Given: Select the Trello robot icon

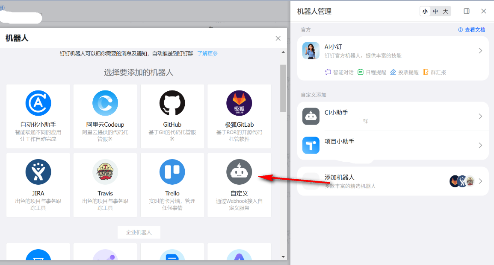Looking at the screenshot, I should (172, 172).
